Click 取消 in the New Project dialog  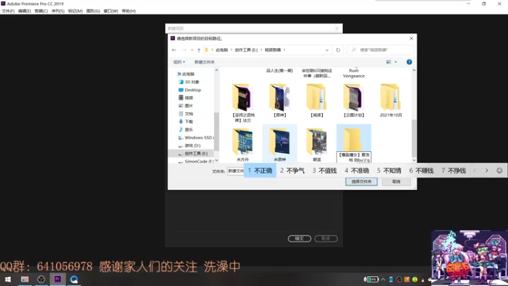point(326,238)
